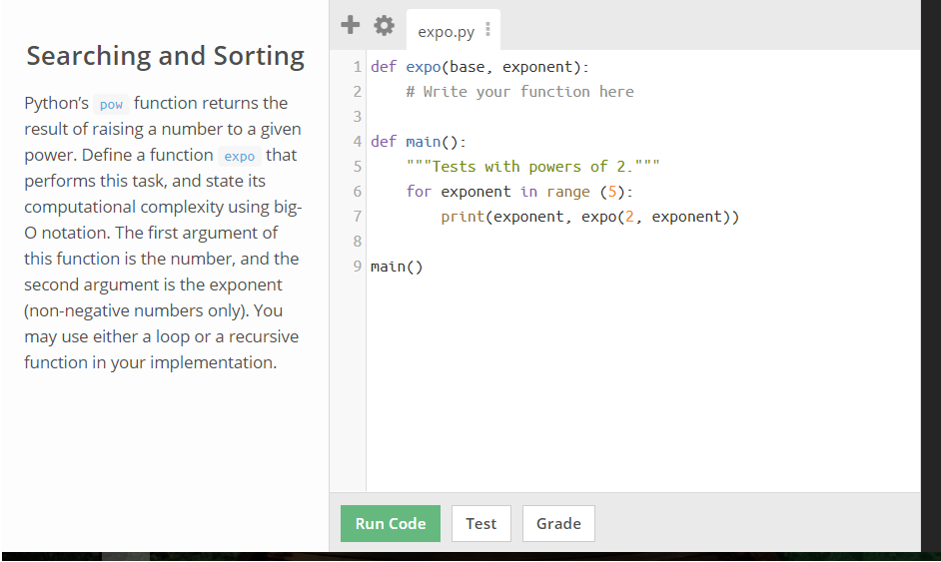
Task: Add a new file with plus icon
Action: point(350,25)
